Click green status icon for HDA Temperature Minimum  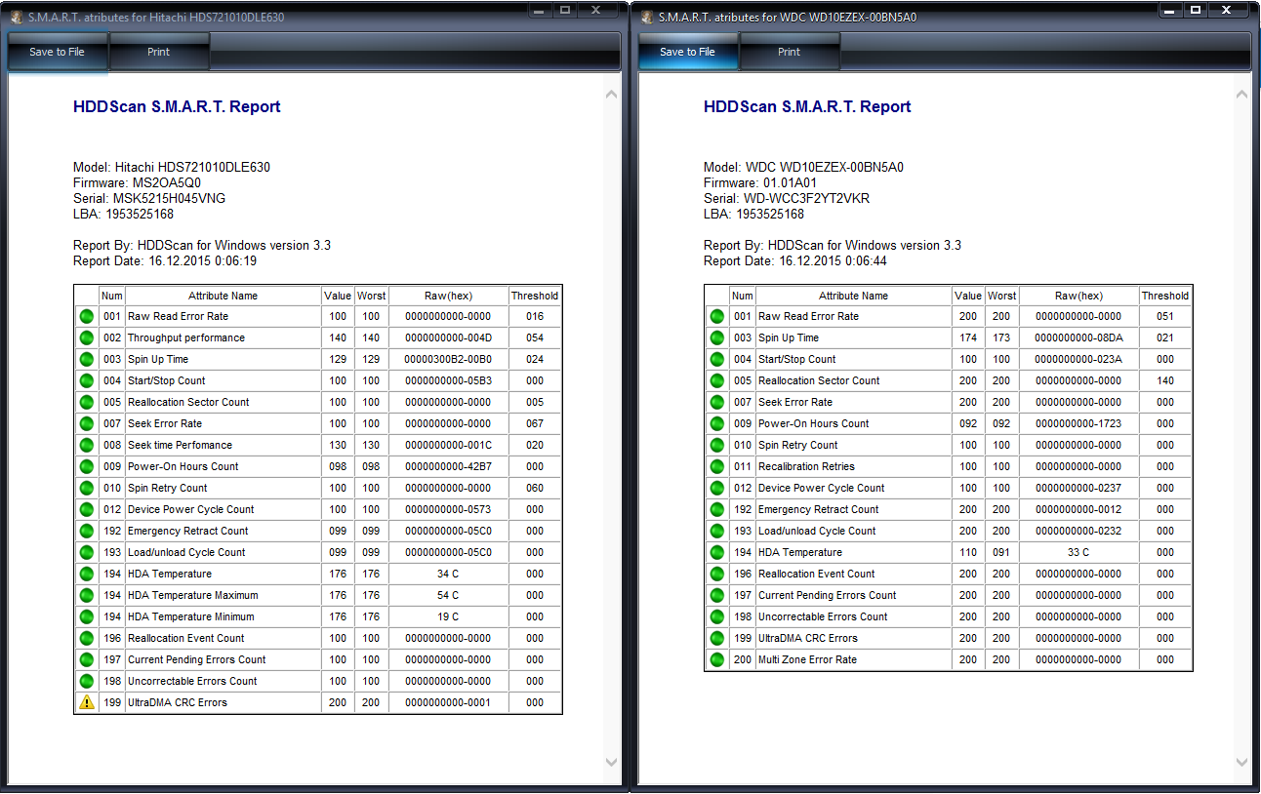(x=87, y=616)
